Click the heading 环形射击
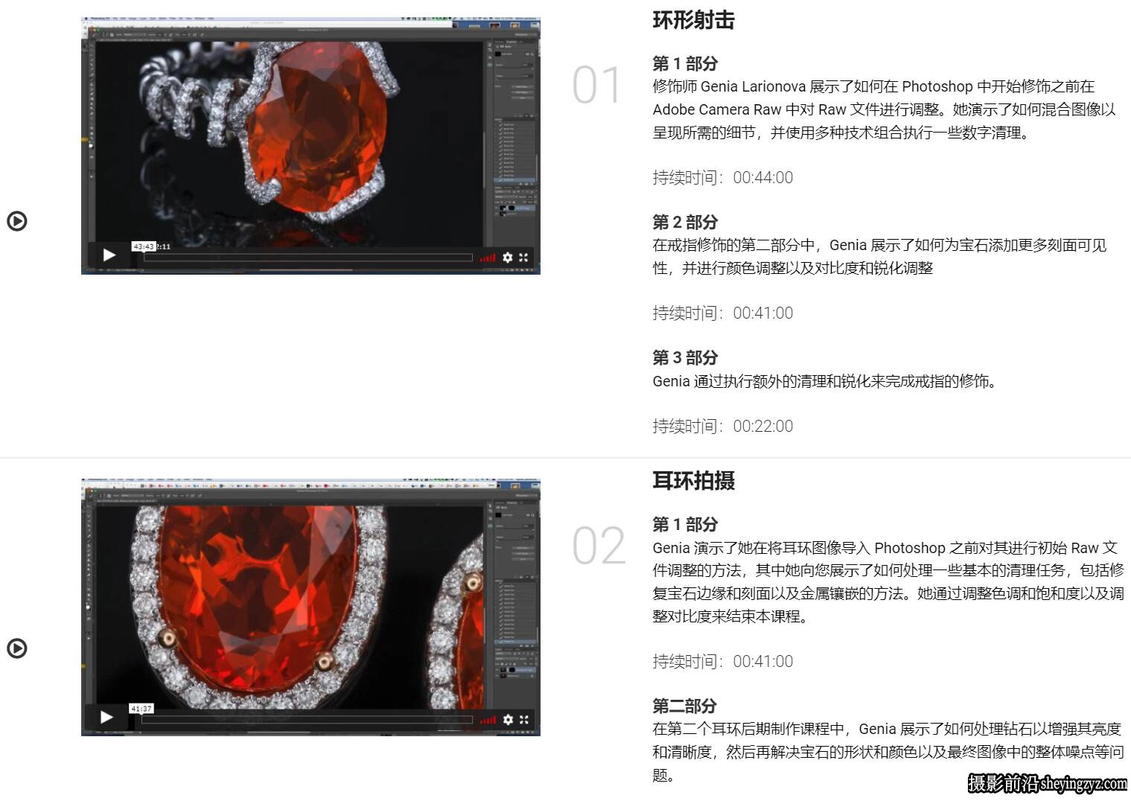 [694, 20]
